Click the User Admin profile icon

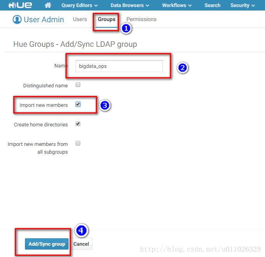point(17,19)
